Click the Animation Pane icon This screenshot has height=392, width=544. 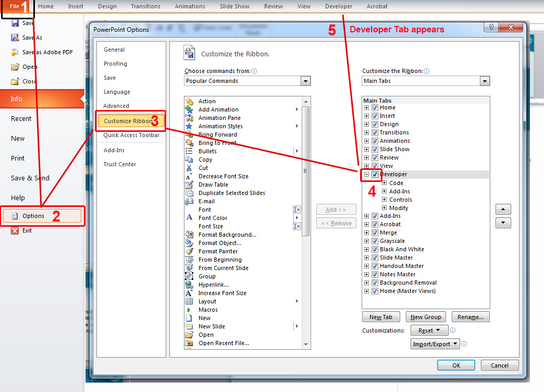(189, 118)
